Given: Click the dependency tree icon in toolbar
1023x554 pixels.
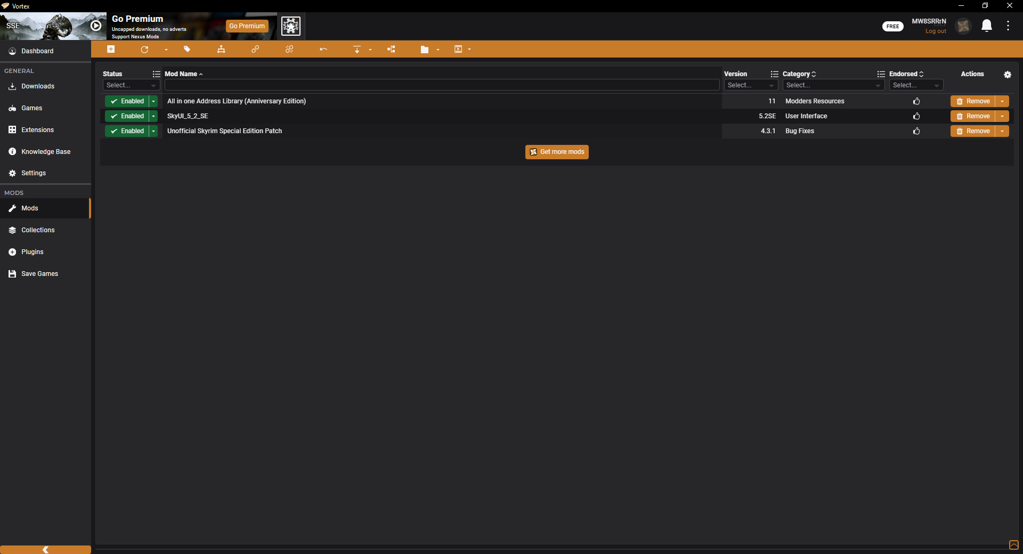Looking at the screenshot, I should 391,50.
